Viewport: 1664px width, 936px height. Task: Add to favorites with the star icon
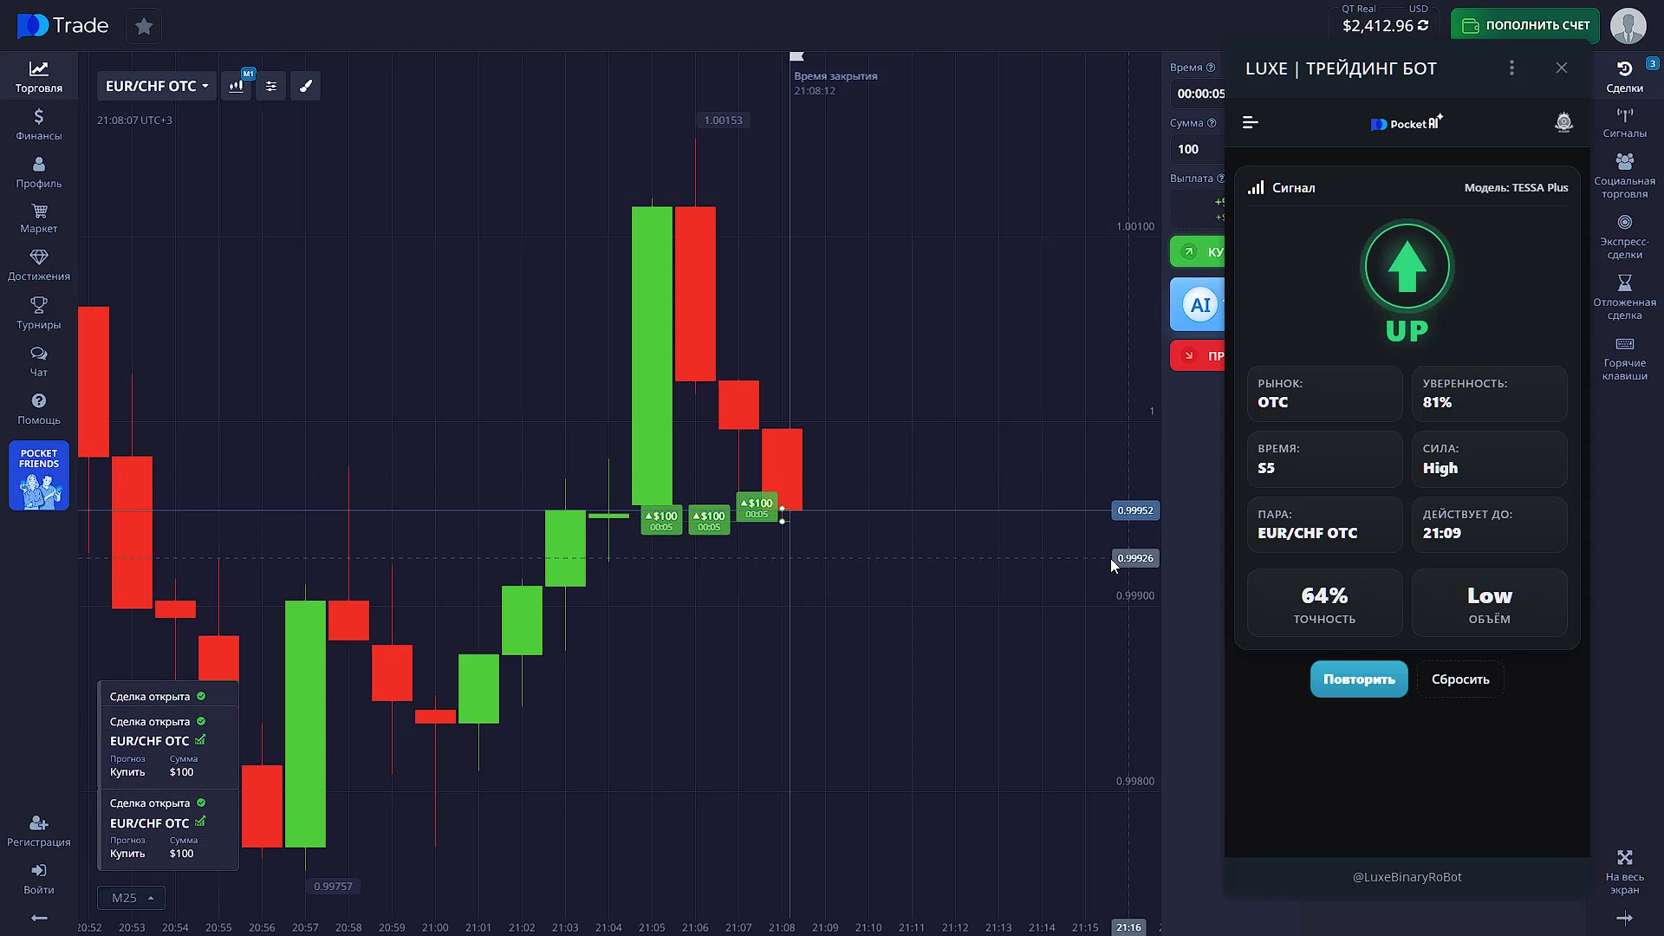point(144,26)
